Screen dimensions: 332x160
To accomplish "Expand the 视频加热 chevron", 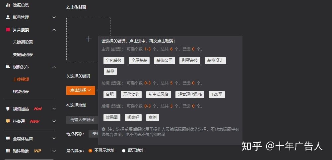I will (54, 109).
